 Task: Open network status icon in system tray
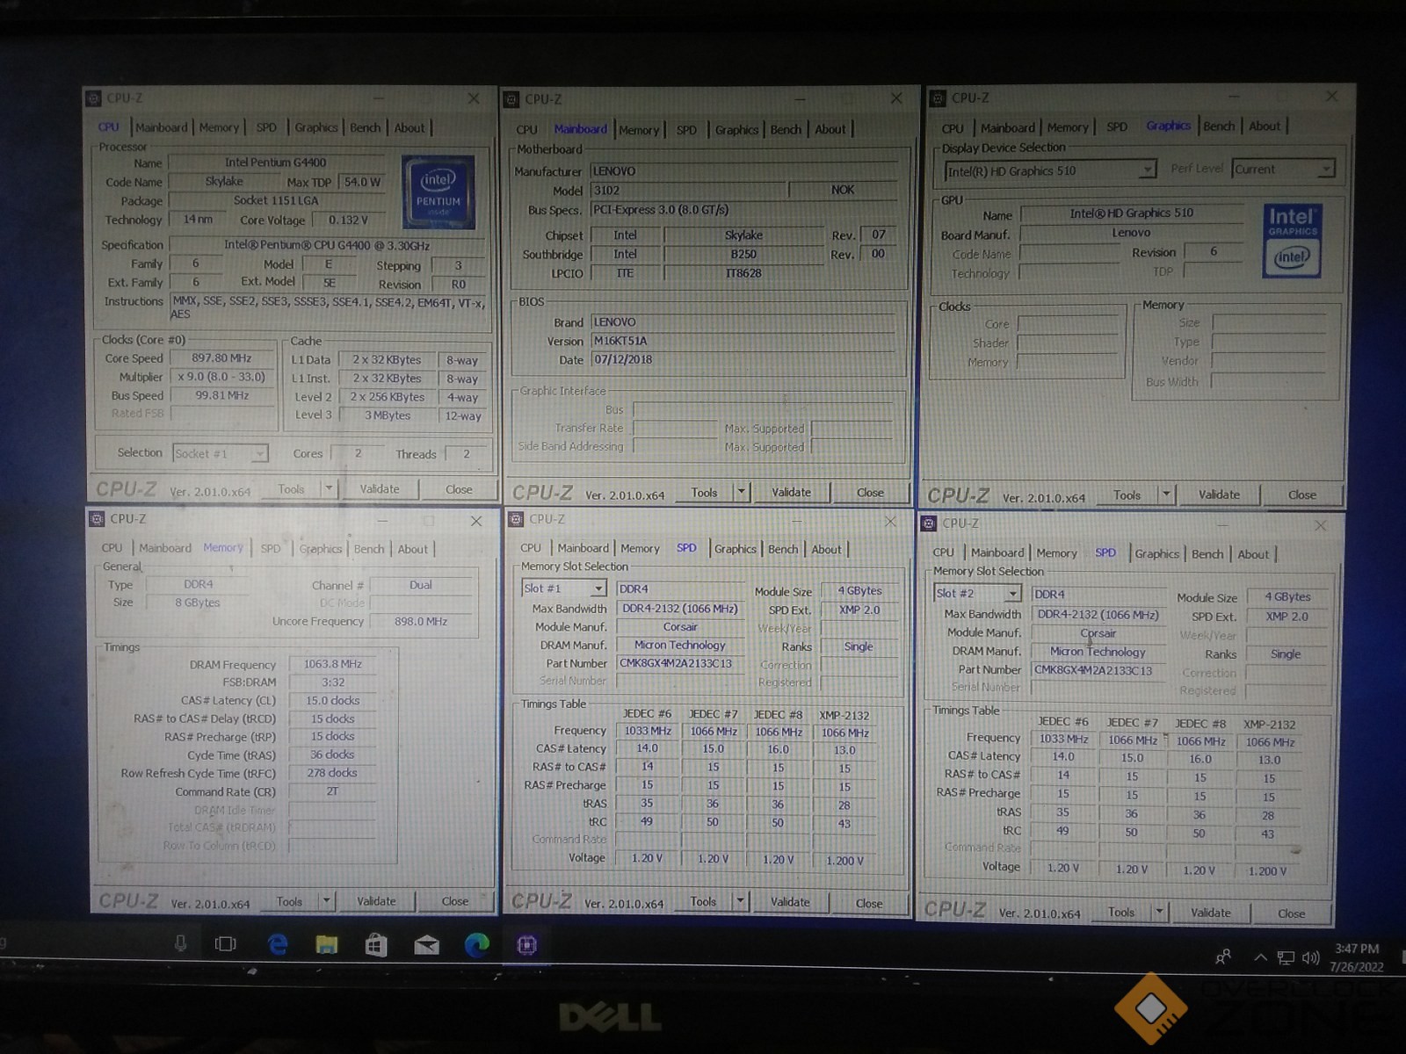(1286, 957)
